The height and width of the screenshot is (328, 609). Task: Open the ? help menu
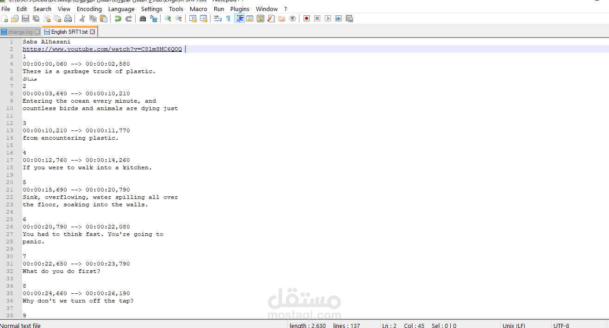tap(286, 9)
